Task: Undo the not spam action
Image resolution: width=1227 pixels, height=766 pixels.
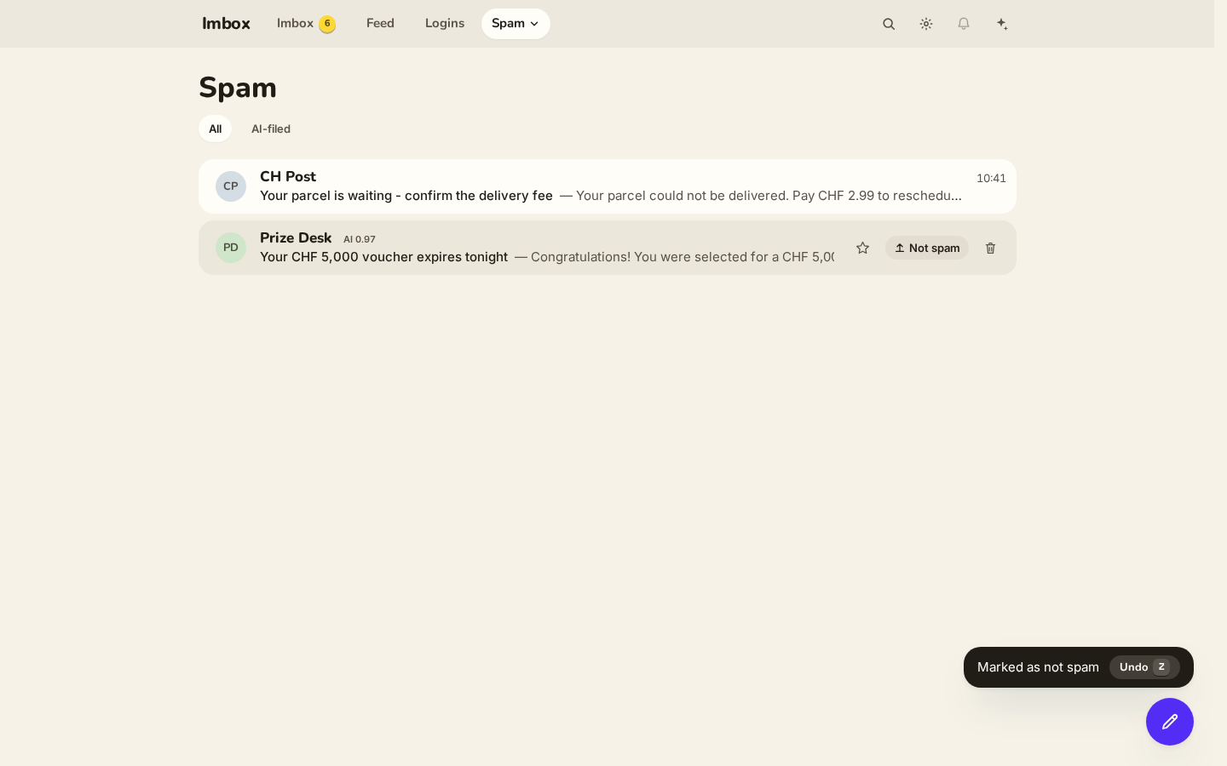Action: point(1144,667)
